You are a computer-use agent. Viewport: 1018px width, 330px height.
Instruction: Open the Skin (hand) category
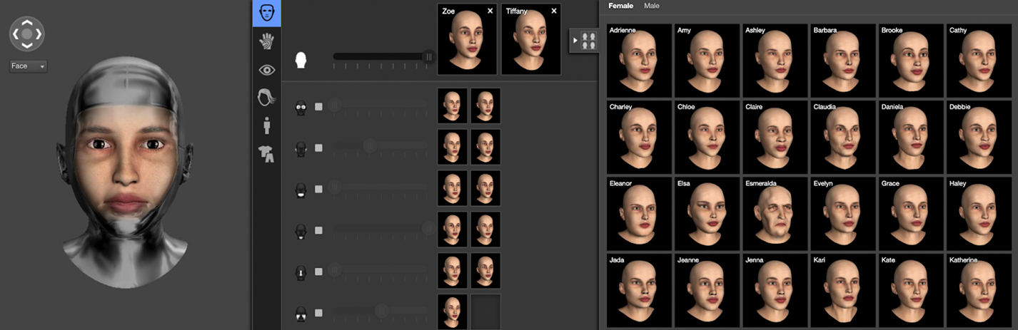click(x=267, y=41)
